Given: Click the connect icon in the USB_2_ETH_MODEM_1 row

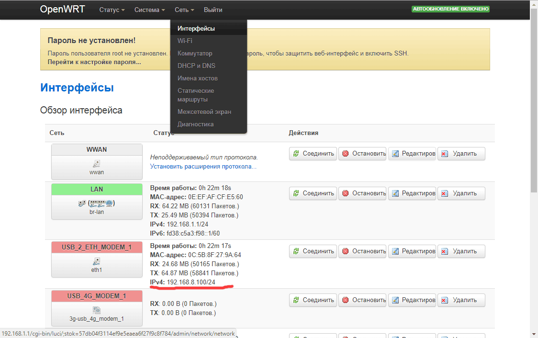Looking at the screenshot, I should (x=296, y=251).
